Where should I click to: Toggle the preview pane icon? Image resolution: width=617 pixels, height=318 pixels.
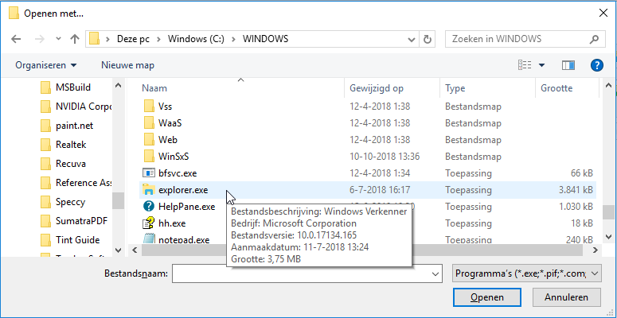tap(568, 65)
